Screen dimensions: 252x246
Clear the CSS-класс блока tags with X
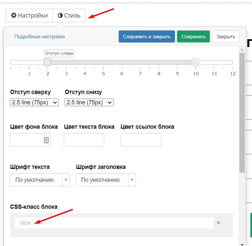coord(218,223)
